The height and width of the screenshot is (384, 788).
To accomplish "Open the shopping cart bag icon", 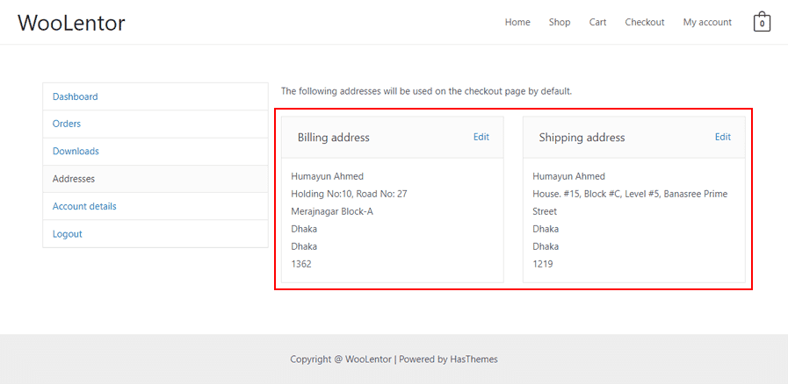I will click(x=762, y=23).
